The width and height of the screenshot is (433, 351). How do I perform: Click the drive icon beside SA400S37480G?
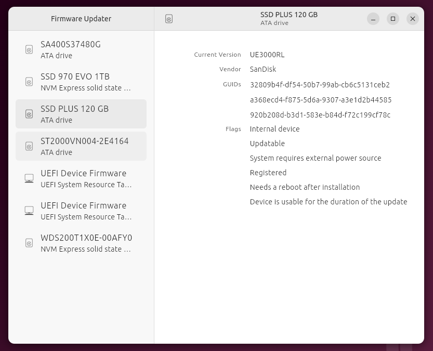click(x=29, y=50)
